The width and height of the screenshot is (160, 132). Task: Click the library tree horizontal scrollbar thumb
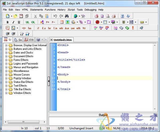coord(23,122)
